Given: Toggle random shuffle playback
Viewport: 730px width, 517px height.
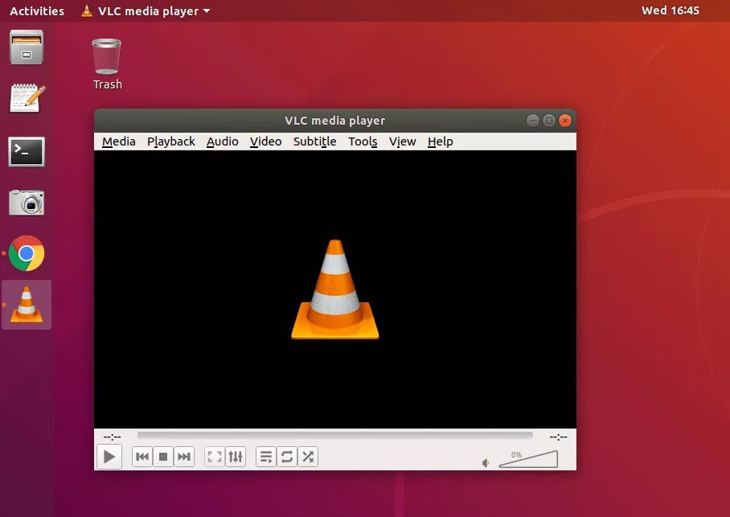Looking at the screenshot, I should click(x=308, y=457).
